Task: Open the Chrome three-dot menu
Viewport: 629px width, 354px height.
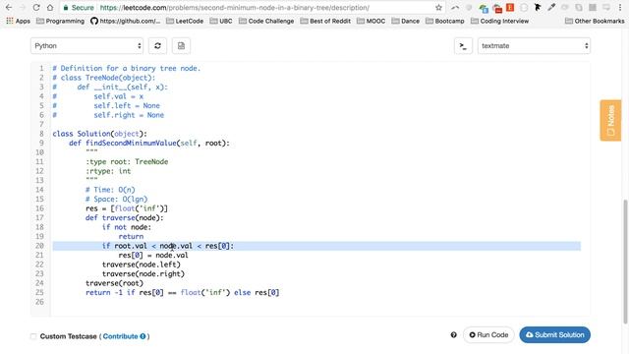Action: (x=620, y=8)
